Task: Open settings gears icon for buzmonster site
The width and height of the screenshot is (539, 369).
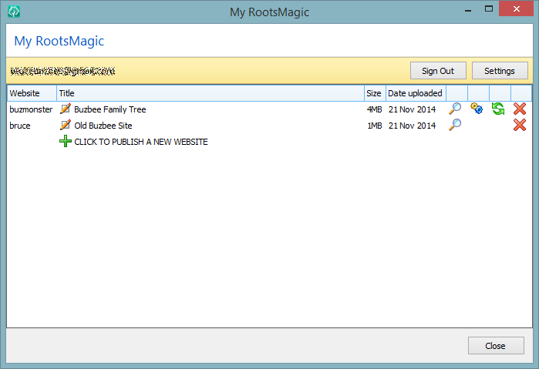Action: point(477,109)
